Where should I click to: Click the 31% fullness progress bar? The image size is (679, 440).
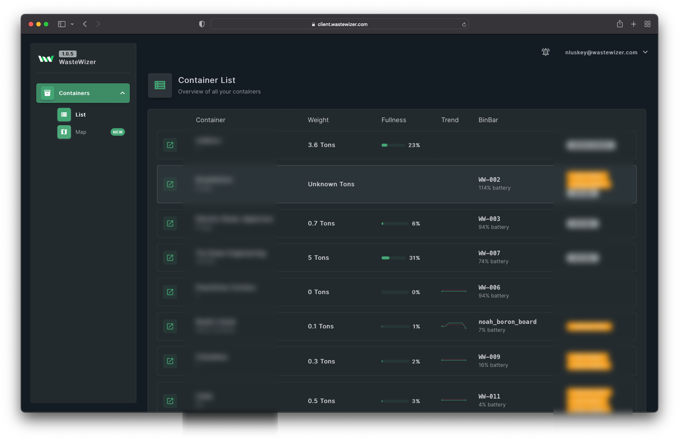[x=394, y=258]
